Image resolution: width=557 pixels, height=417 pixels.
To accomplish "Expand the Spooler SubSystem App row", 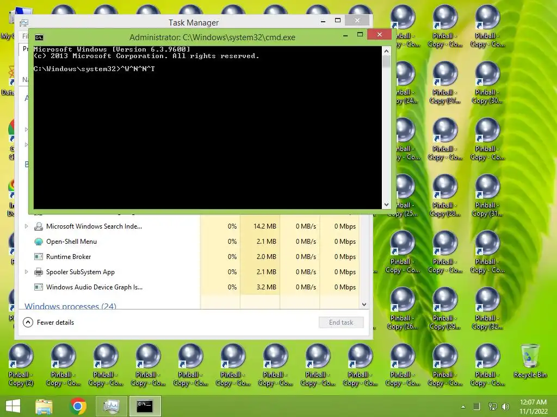I will click(x=26, y=272).
